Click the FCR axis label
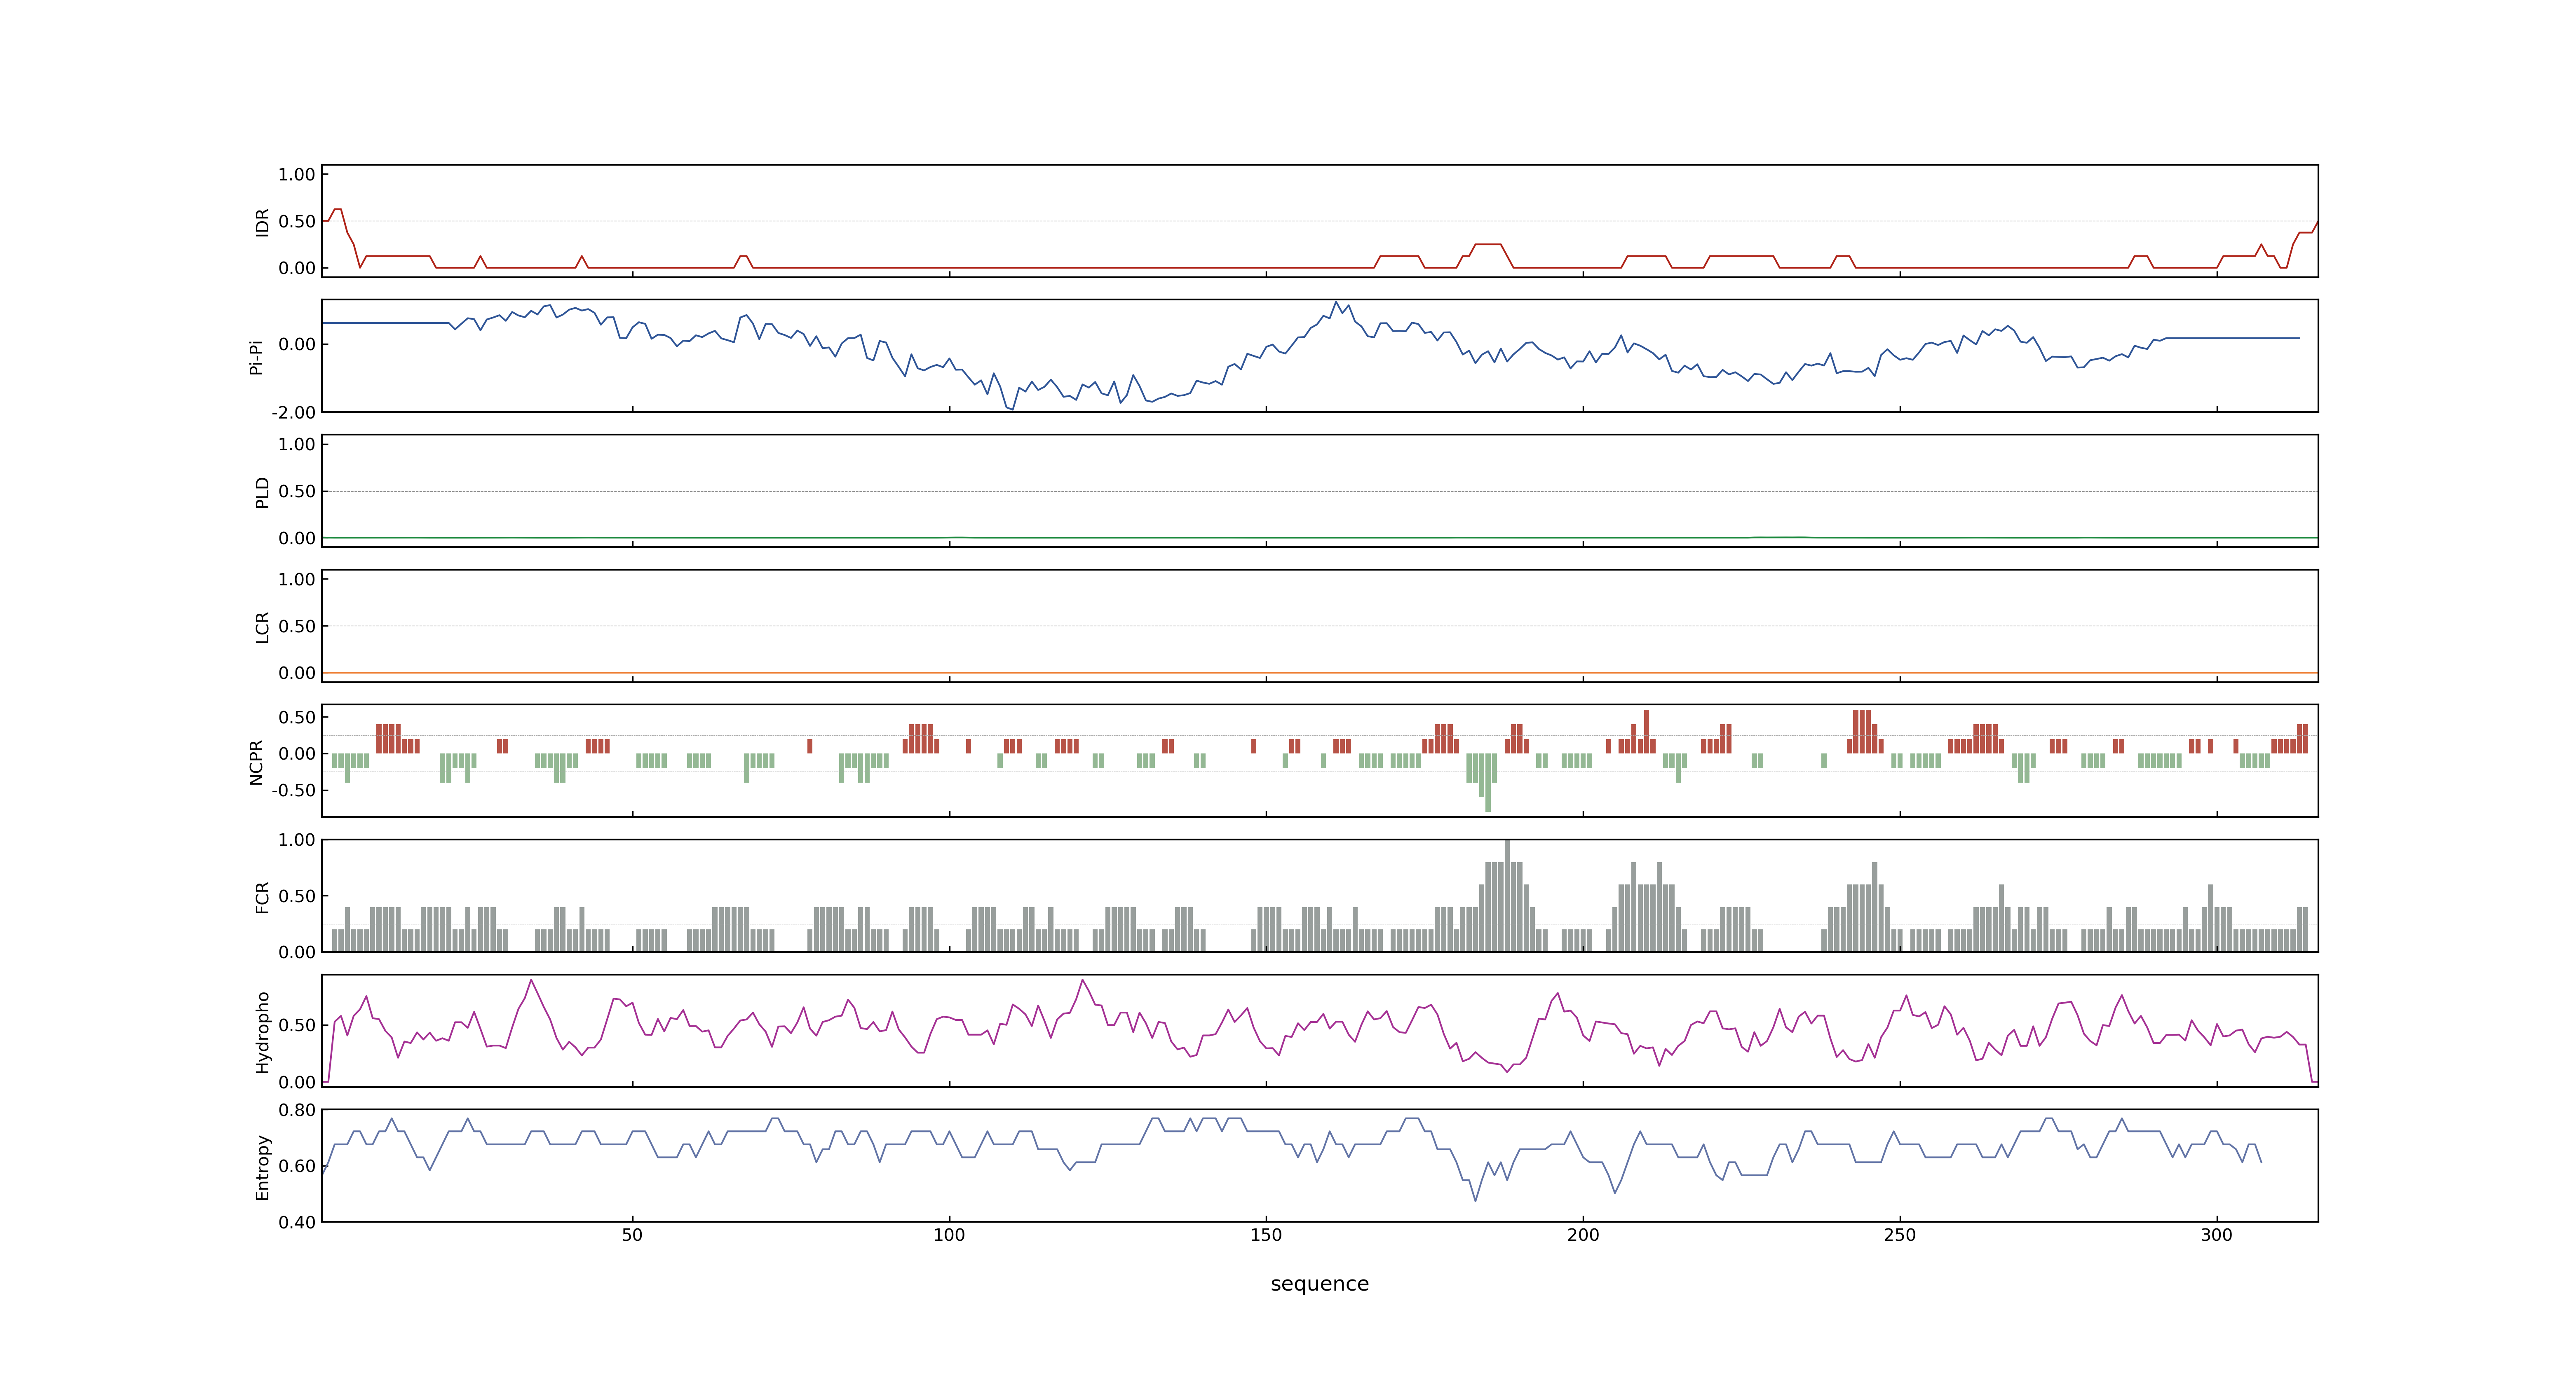The image size is (2576, 1373). (x=262, y=897)
